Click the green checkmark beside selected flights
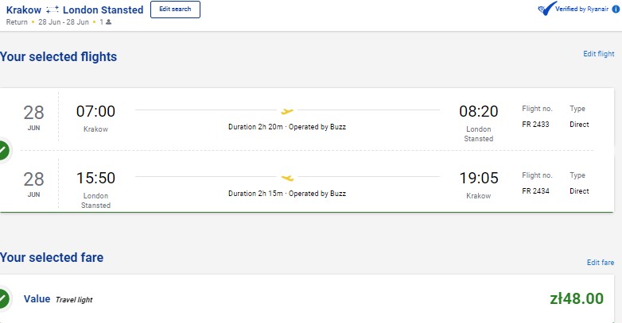 (x=3, y=151)
